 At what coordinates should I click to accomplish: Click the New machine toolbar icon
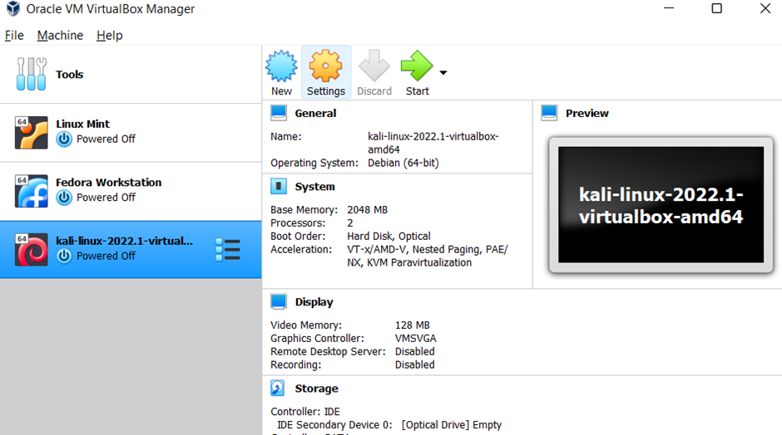[281, 66]
